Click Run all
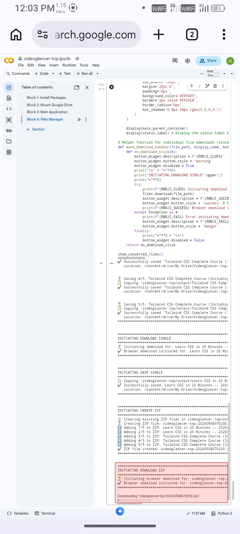240x534 pixels. coord(85,73)
